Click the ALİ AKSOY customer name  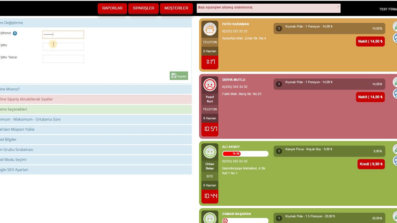pyautogui.click(x=231, y=147)
